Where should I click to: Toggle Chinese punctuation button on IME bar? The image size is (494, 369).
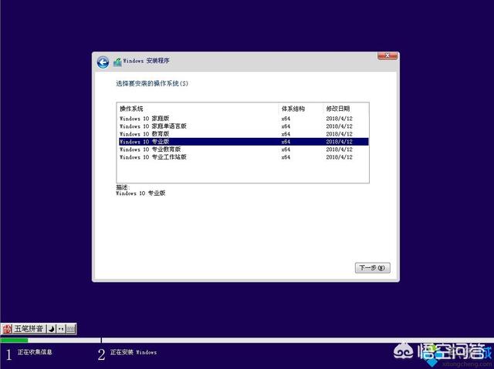click(61, 329)
